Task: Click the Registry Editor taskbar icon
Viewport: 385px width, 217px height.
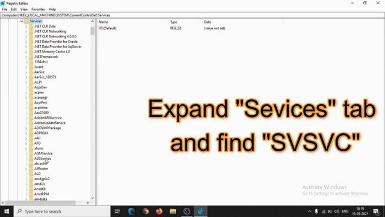Action: coord(200,212)
